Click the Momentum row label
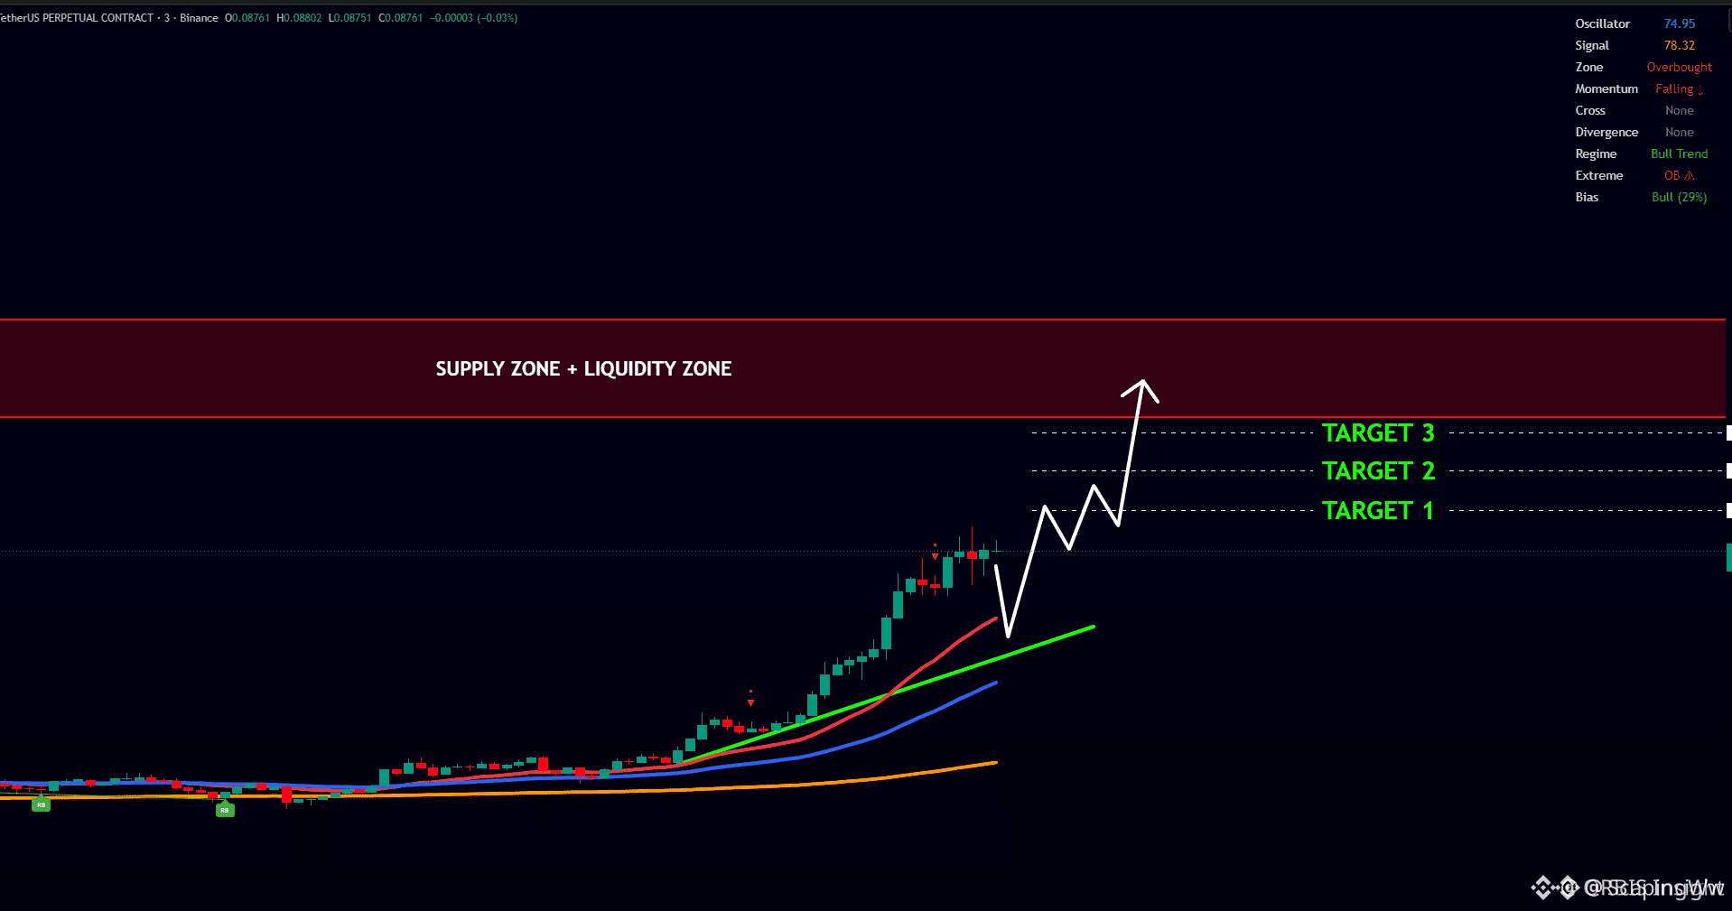 pyautogui.click(x=1606, y=89)
